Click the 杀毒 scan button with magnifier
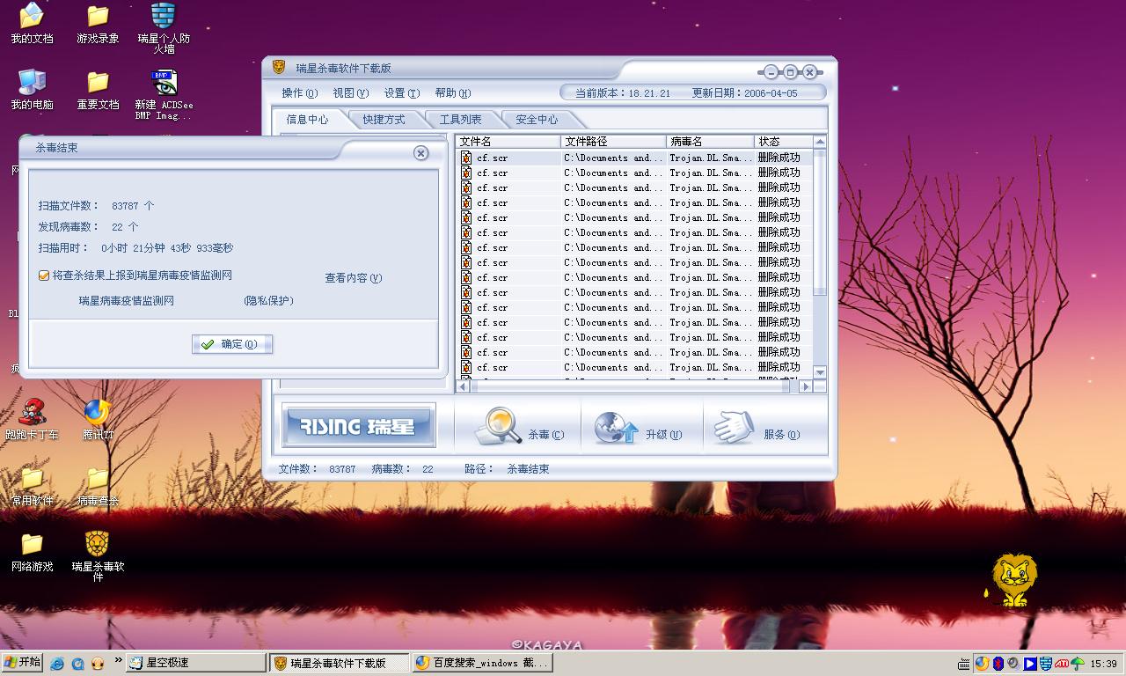Viewport: 1126px width, 676px height. pos(519,427)
